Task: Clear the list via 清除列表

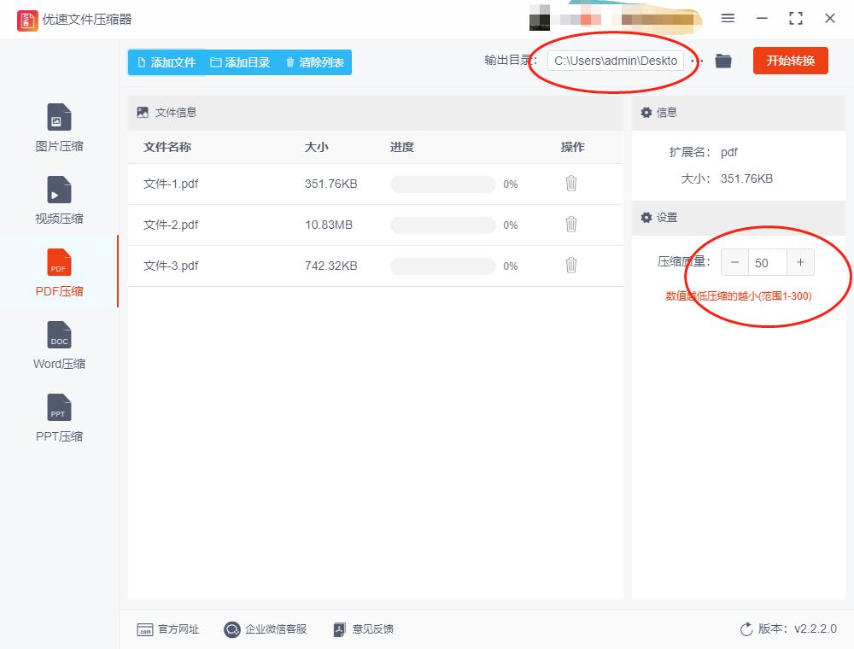Action: (314, 61)
